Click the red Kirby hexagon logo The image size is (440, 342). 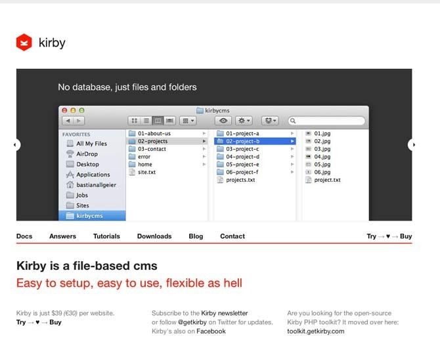(x=24, y=43)
